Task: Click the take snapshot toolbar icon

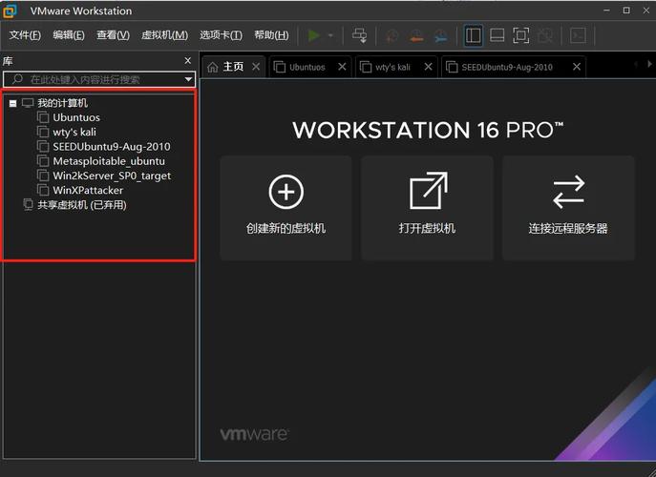Action: (392, 36)
